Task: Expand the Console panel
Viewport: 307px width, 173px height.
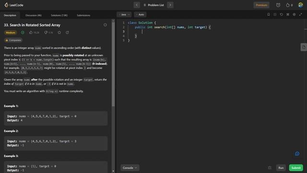Action: pos(130,168)
